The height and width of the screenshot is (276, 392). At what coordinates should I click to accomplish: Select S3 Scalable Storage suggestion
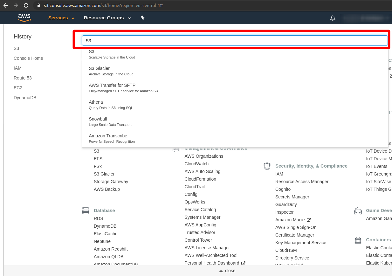pyautogui.click(x=235, y=54)
